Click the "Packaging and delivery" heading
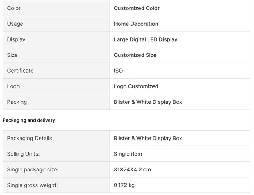This screenshot has width=254, height=195. coord(29,120)
